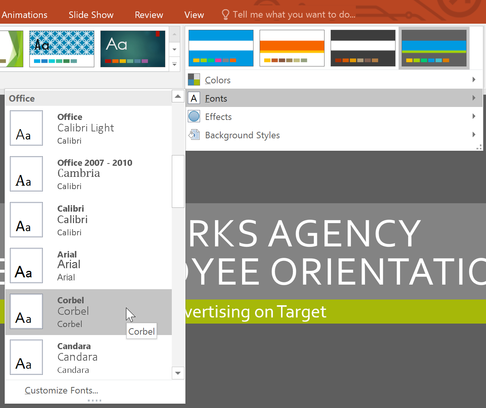This screenshot has width=486, height=408.
Task: Click the Office 2007 - 2010 Cambria Aa preview
Action: [26, 173]
